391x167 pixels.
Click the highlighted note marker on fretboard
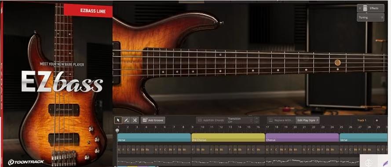click(x=337, y=62)
